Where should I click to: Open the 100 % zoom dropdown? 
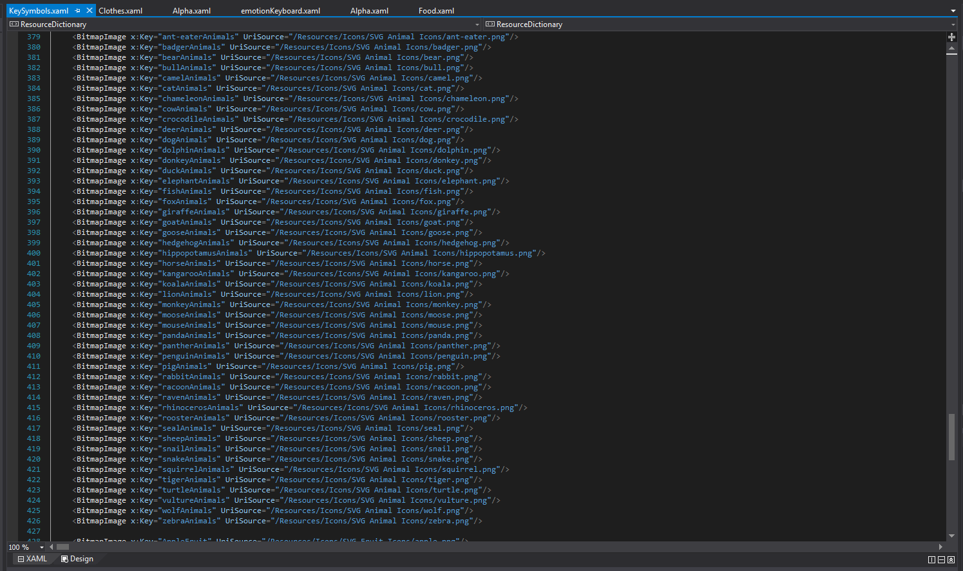[42, 547]
